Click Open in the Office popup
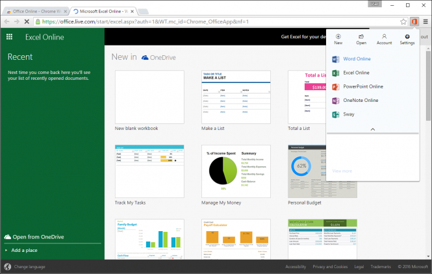 [x=361, y=40]
